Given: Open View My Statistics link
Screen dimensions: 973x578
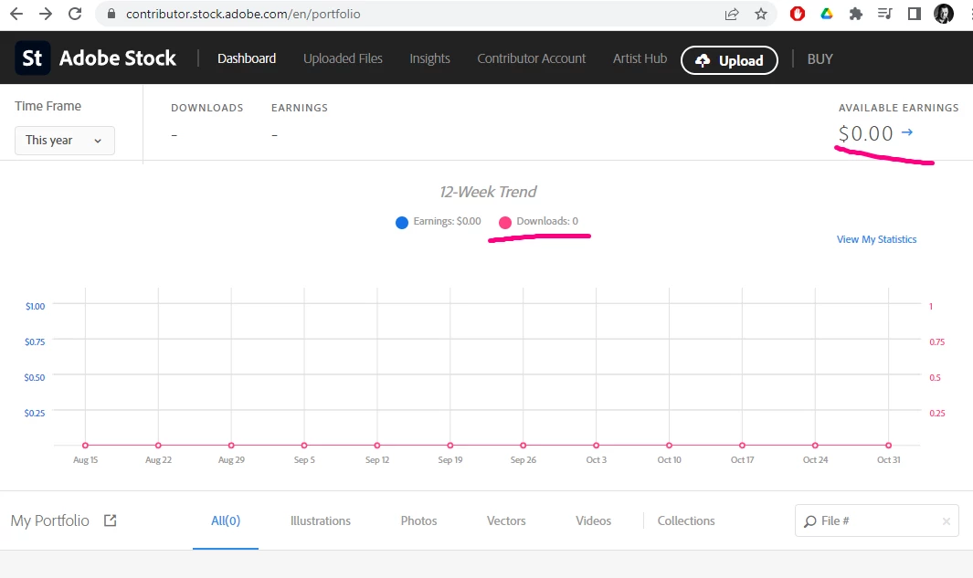Looking at the screenshot, I should tap(876, 239).
